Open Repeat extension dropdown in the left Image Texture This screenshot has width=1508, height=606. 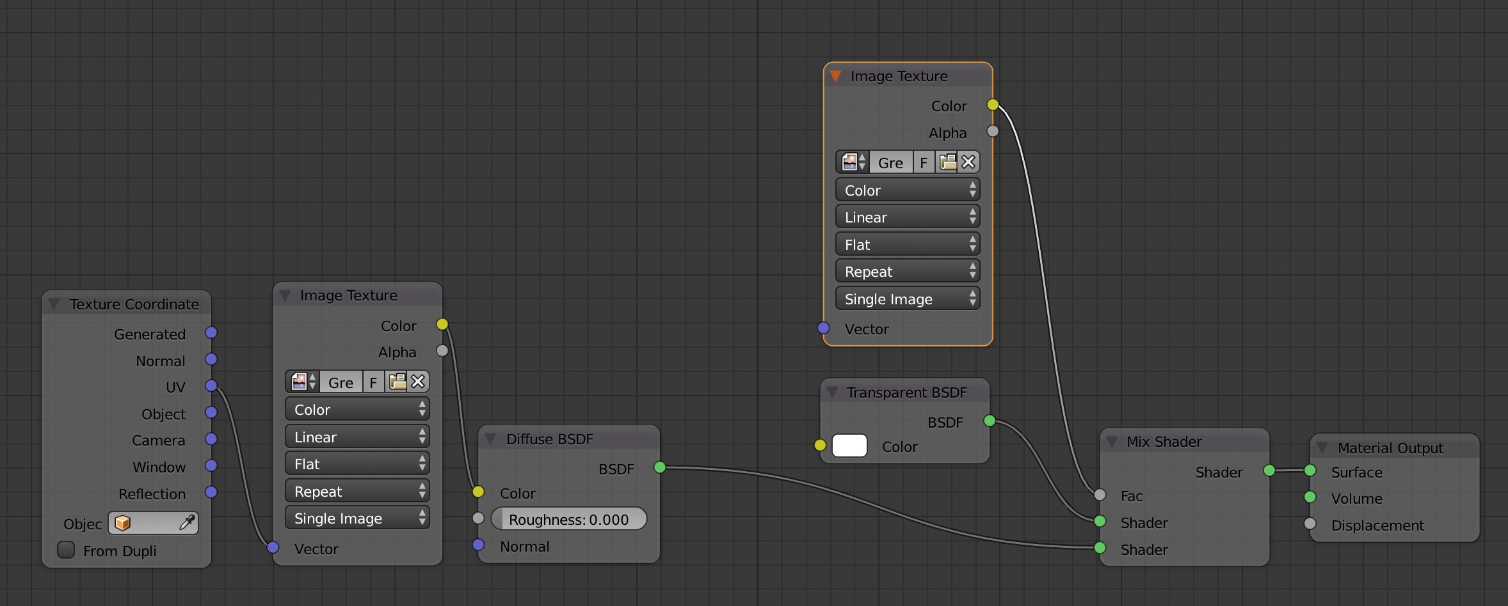357,491
